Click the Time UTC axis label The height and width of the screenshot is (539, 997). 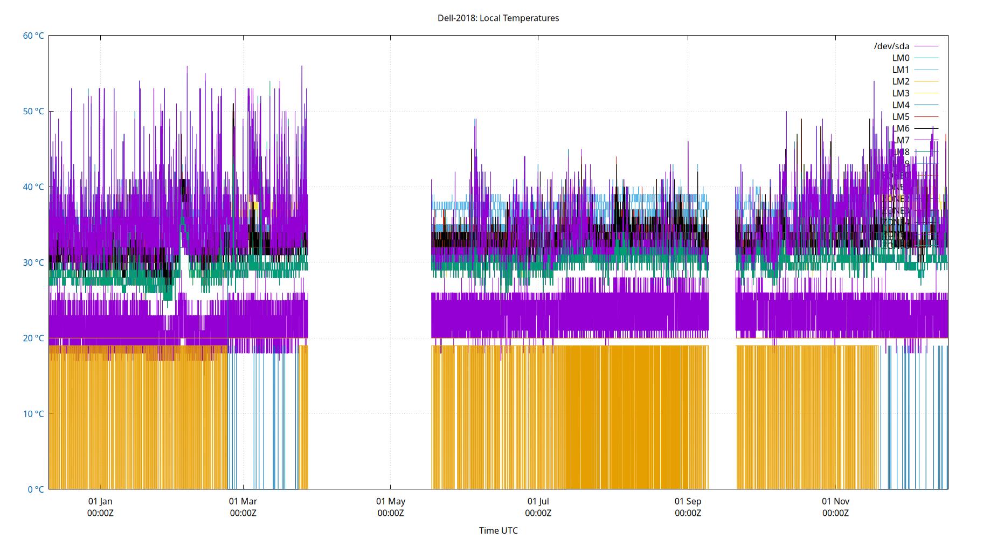pos(499,530)
